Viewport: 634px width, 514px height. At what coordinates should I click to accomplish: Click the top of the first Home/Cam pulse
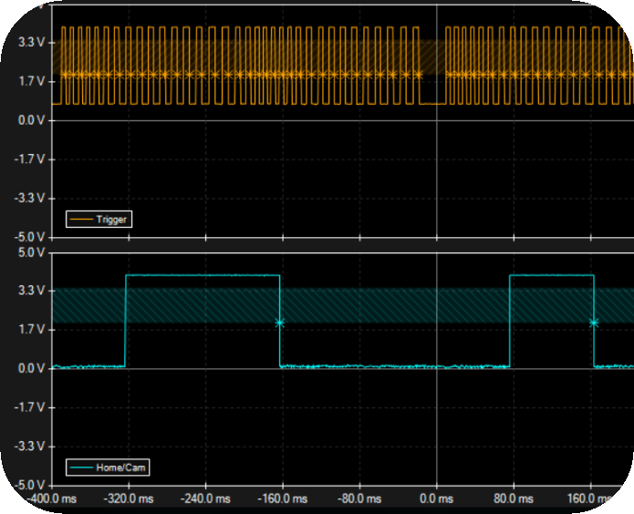203,275
